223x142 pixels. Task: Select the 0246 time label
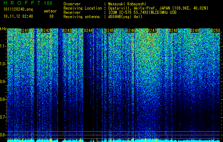point(131,31)
